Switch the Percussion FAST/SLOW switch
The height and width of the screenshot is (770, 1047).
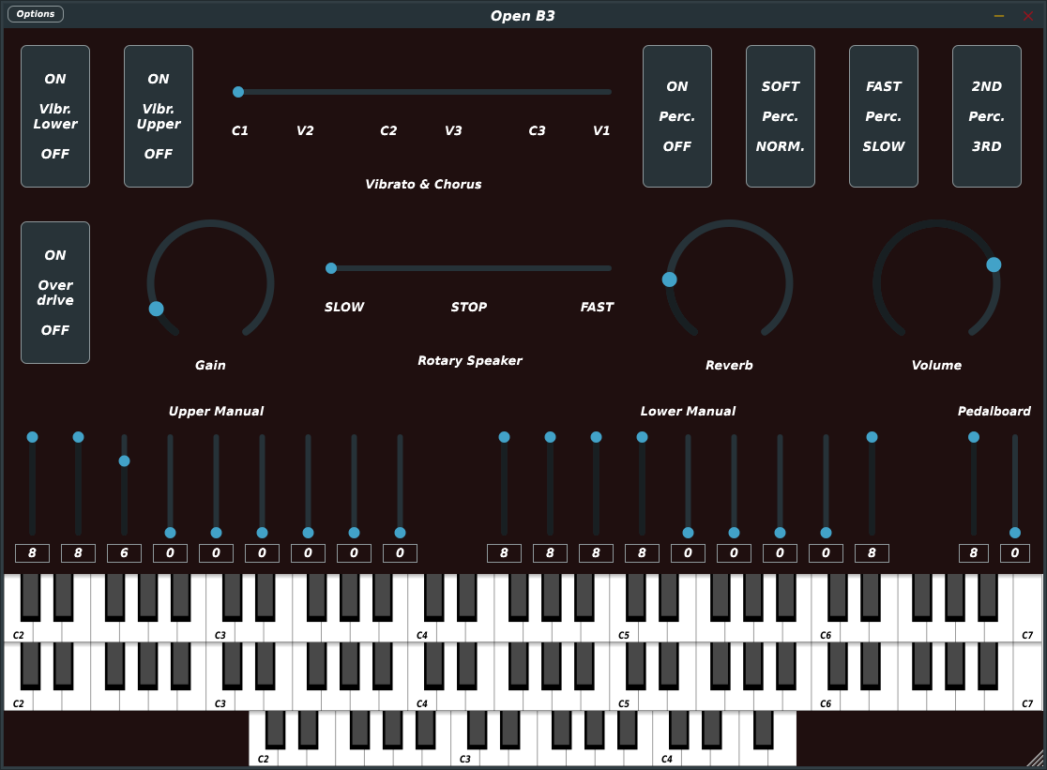point(884,116)
